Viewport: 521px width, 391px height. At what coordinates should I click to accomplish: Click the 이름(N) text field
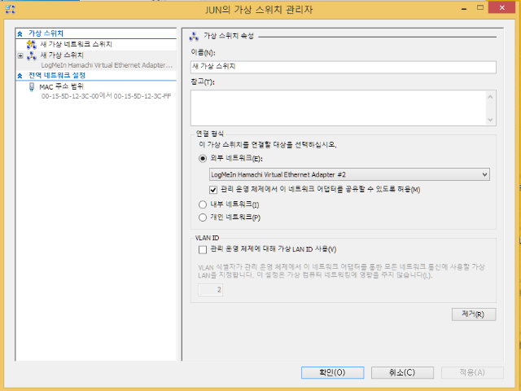pyautogui.click(x=344, y=67)
